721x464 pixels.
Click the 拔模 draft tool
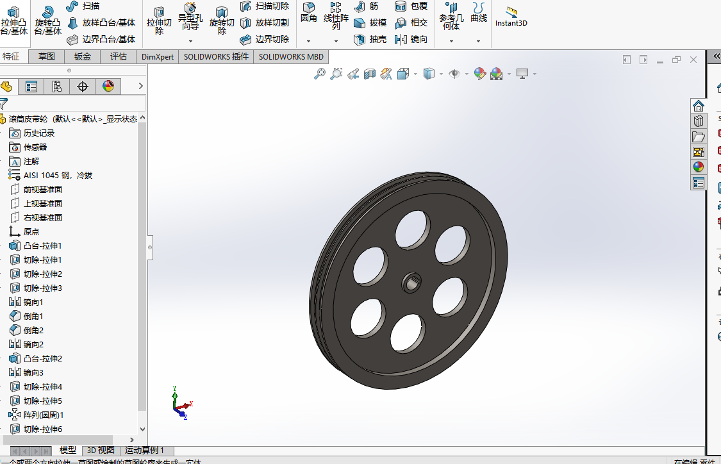[370, 22]
